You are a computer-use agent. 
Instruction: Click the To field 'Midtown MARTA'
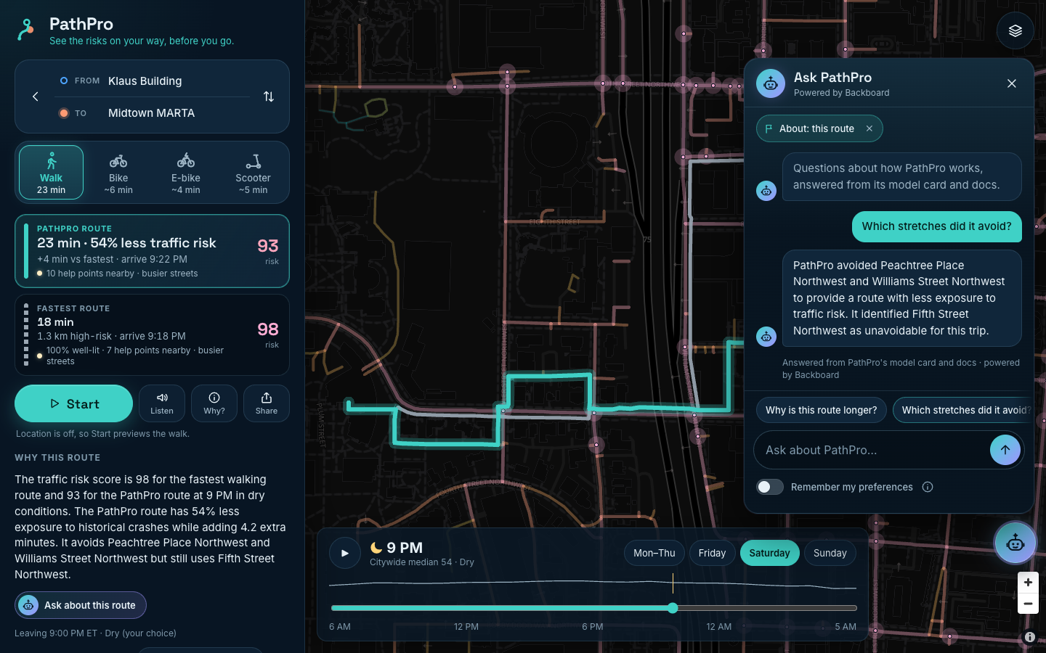point(151,113)
